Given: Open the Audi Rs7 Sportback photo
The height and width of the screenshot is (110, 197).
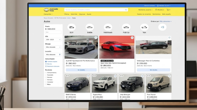Looking at the screenshot, I should click(81, 47).
